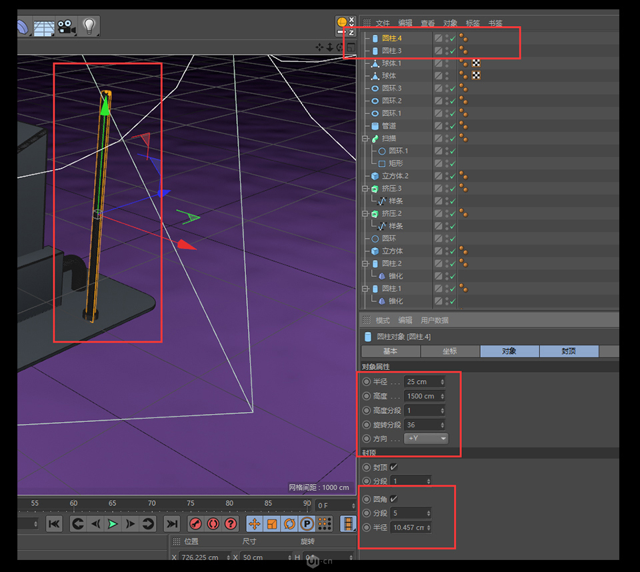Collapse the 挤压.3 hierarchy
The height and width of the screenshot is (572, 640).
[x=365, y=188]
